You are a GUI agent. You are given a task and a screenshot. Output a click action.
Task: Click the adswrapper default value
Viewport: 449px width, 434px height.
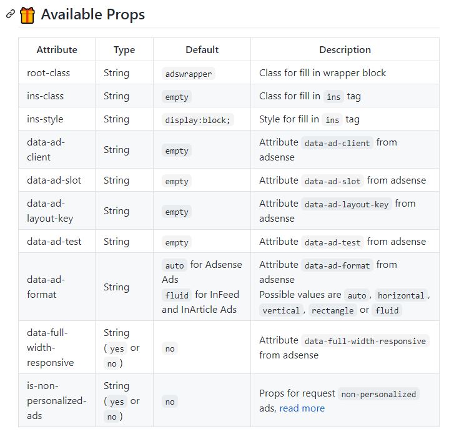(189, 74)
